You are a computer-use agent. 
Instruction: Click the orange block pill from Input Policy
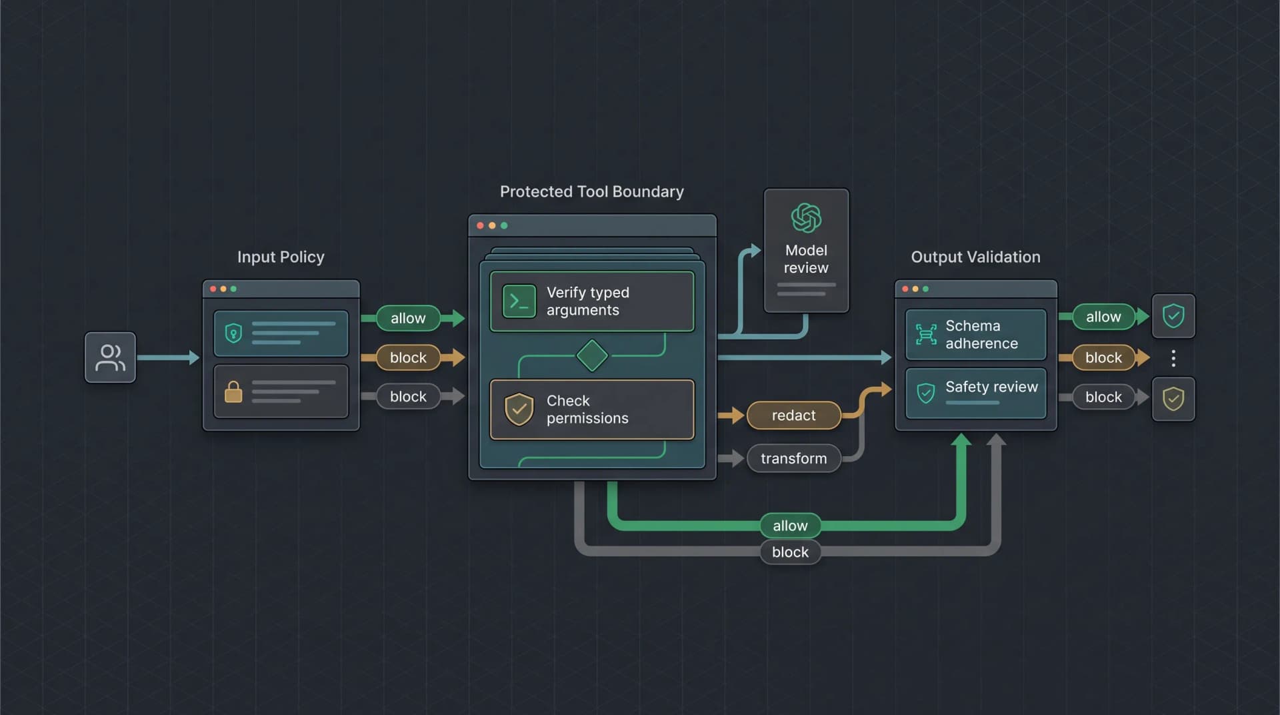[408, 357]
